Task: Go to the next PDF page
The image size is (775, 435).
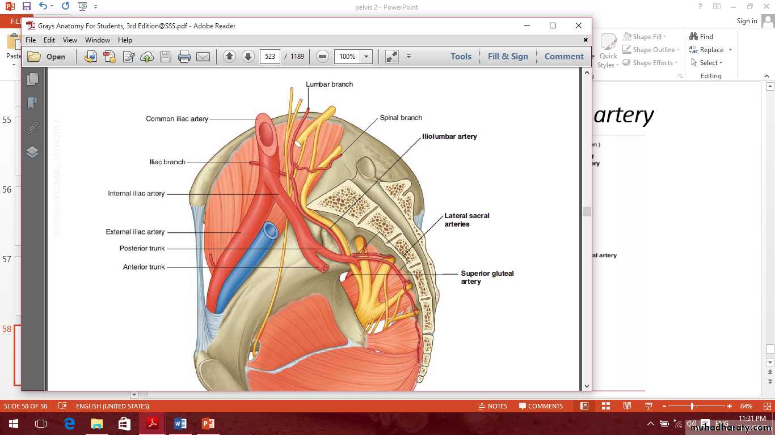Action: coord(248,57)
